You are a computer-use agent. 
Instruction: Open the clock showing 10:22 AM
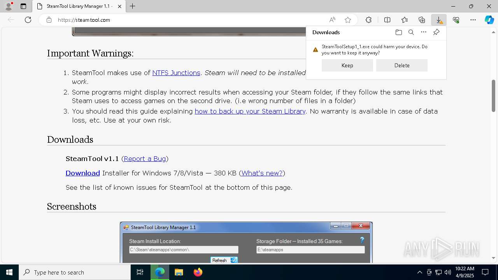[x=465, y=272]
